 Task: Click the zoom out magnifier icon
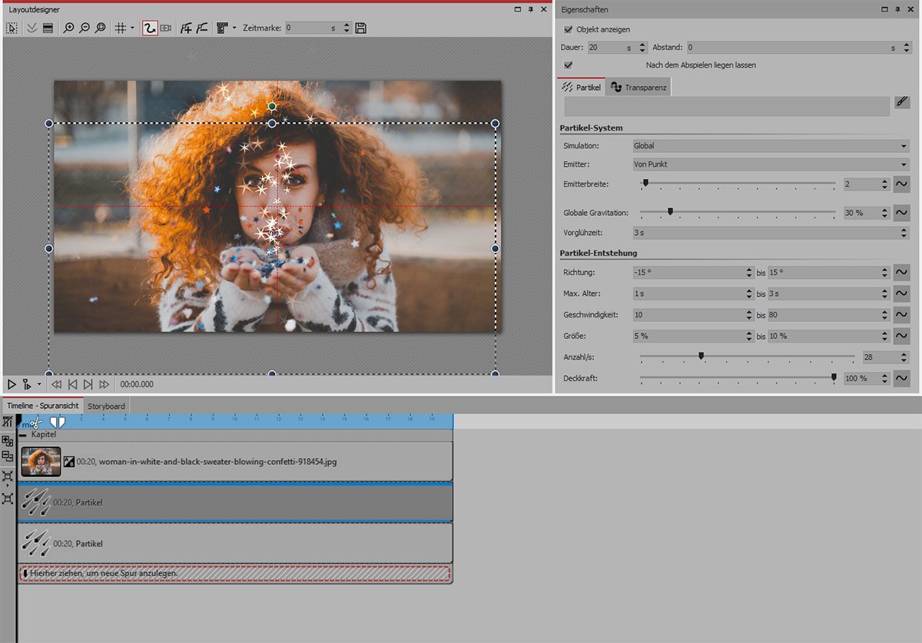tap(85, 28)
